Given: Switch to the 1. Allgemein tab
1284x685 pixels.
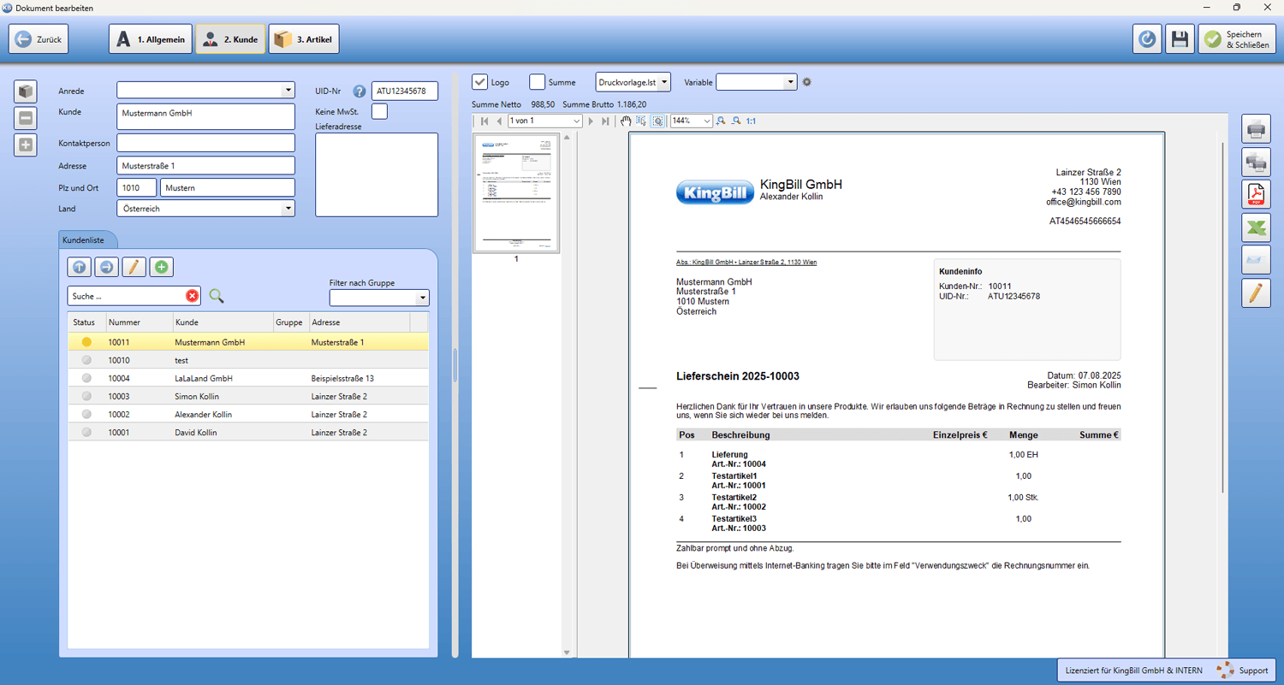Looking at the screenshot, I should (x=151, y=39).
